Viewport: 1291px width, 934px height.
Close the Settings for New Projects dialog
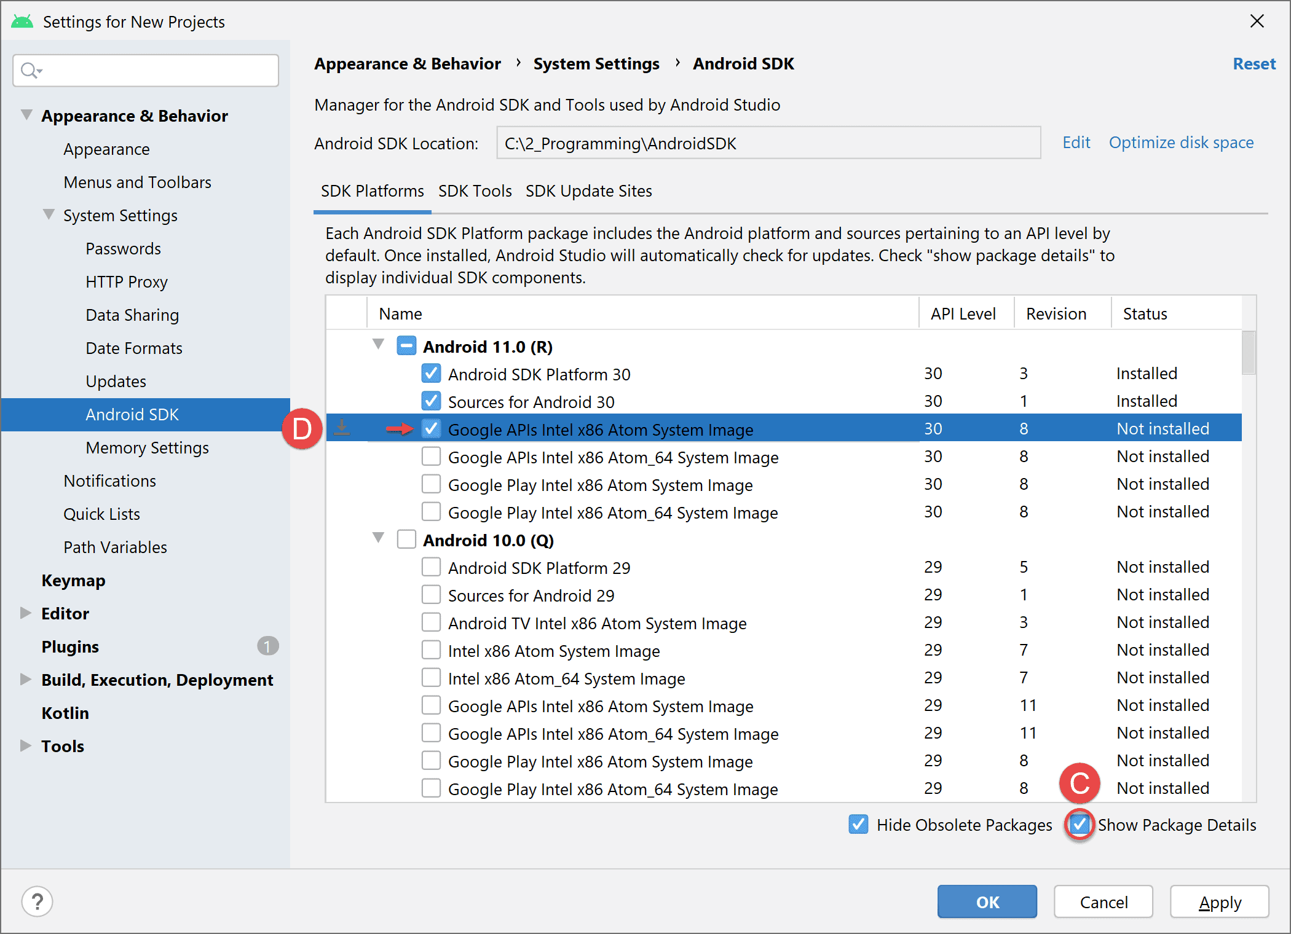click(x=1257, y=21)
